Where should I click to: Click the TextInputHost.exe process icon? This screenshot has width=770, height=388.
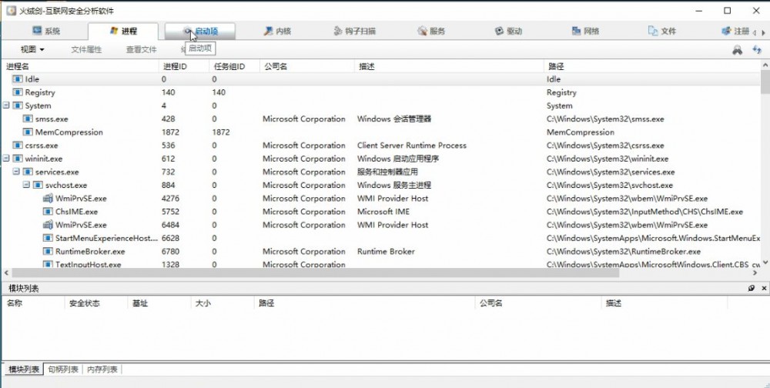[x=48, y=264]
